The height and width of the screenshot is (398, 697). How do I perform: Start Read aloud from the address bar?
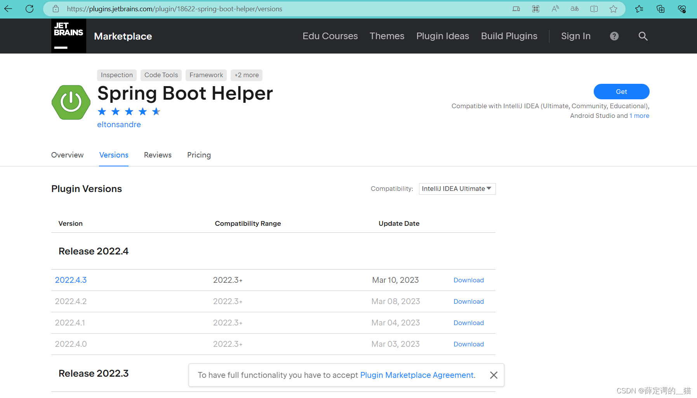coord(555,9)
